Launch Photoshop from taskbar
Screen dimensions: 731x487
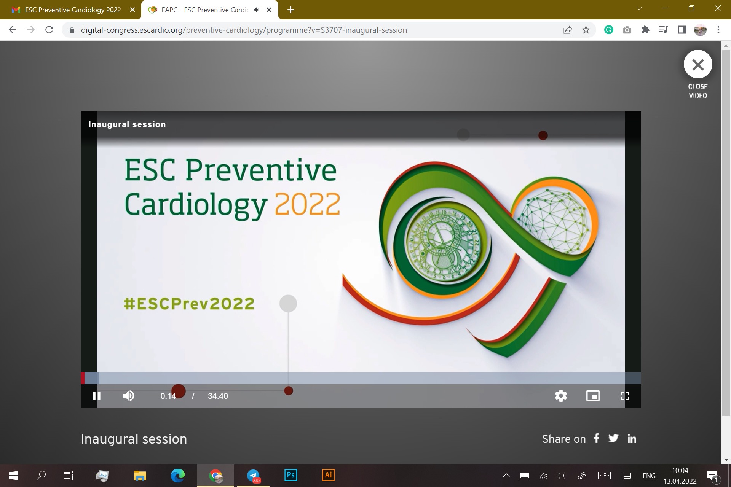tap(290, 475)
